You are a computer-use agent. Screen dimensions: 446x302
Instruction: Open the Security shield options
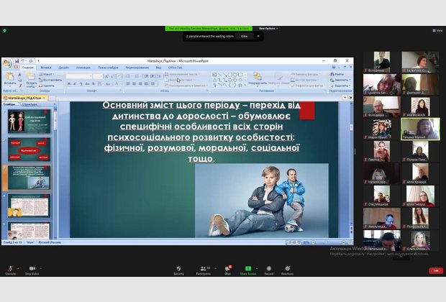pos(178,268)
